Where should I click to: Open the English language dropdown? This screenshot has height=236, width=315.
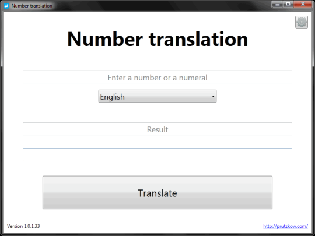(x=157, y=96)
